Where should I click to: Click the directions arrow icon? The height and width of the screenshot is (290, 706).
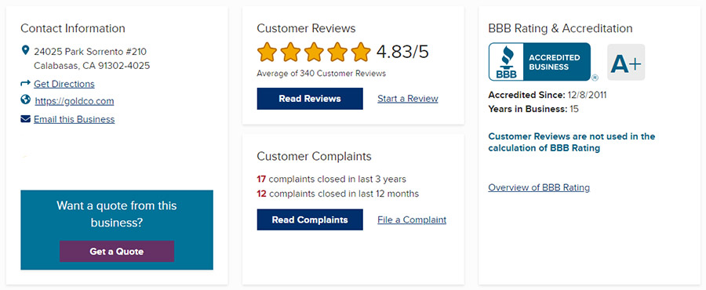pos(25,83)
